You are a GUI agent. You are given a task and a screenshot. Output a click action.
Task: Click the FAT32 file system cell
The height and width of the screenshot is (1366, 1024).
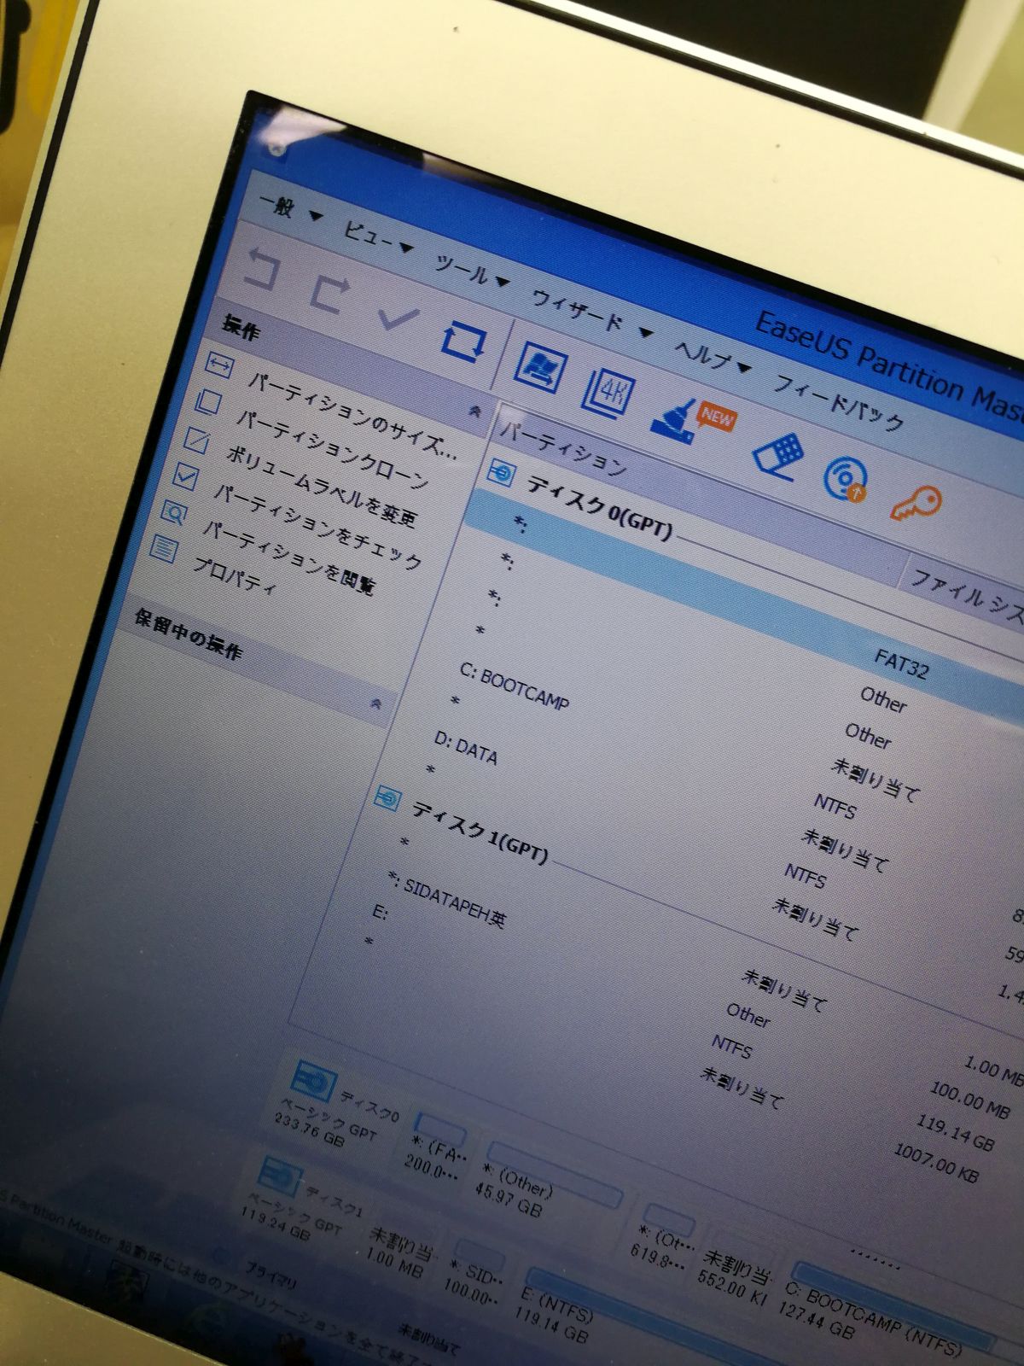click(901, 663)
